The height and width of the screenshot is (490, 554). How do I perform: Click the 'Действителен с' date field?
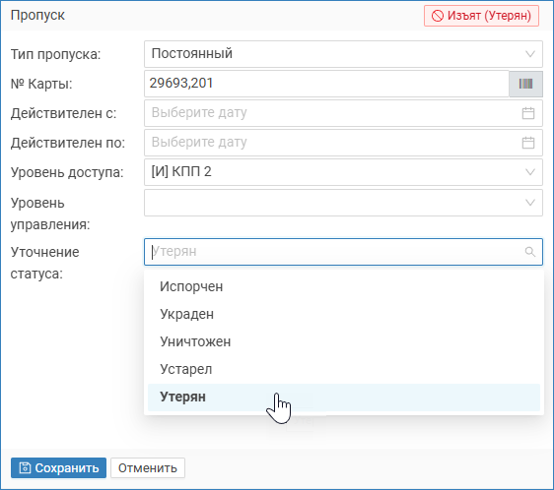click(x=343, y=113)
